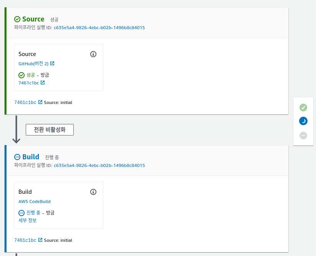Click the Build stage heading
The width and height of the screenshot is (316, 256).
31,157
